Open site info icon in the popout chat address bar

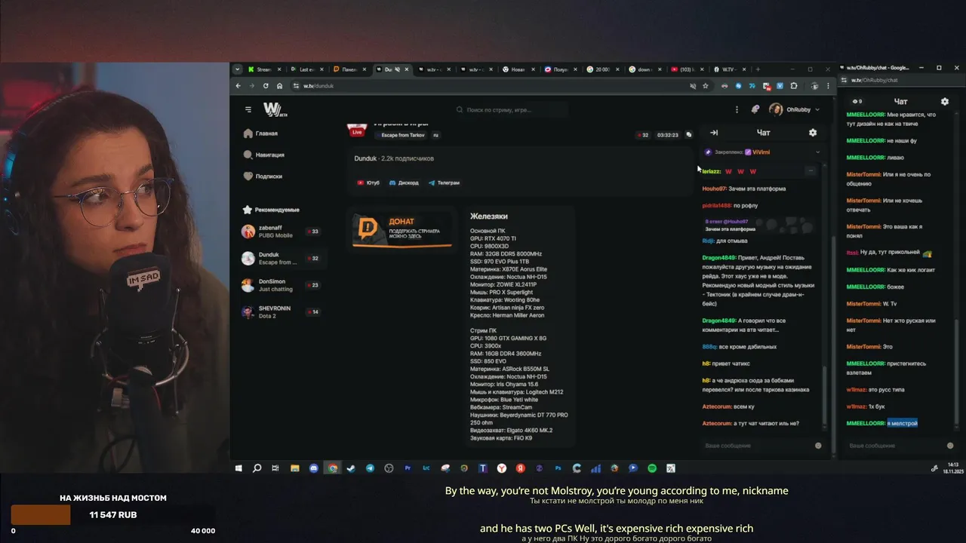844,80
